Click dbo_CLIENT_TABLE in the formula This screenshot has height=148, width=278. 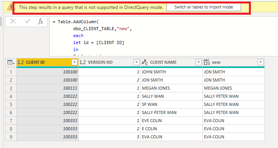coord(93,29)
